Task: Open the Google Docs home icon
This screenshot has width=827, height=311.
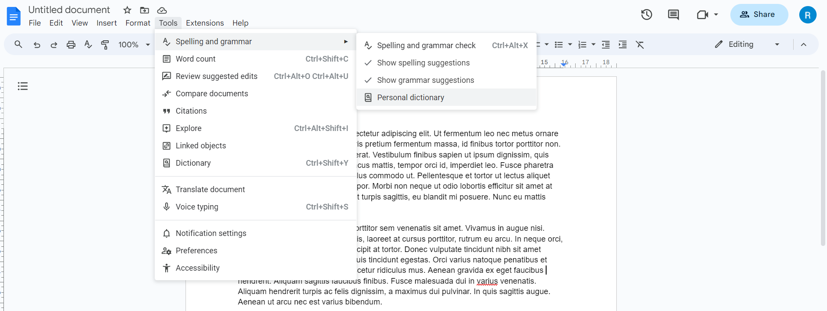Action: coord(14,16)
